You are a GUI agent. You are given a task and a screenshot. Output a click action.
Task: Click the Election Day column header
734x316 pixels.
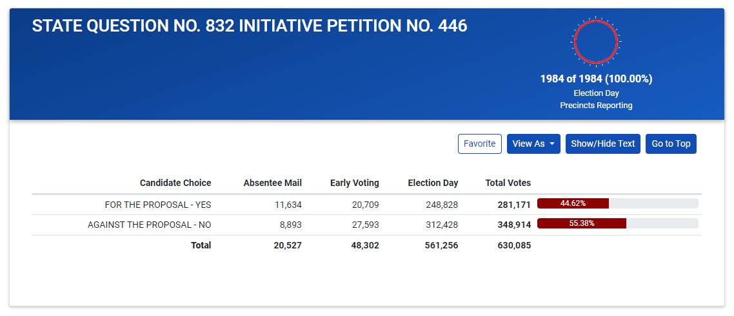pos(433,183)
